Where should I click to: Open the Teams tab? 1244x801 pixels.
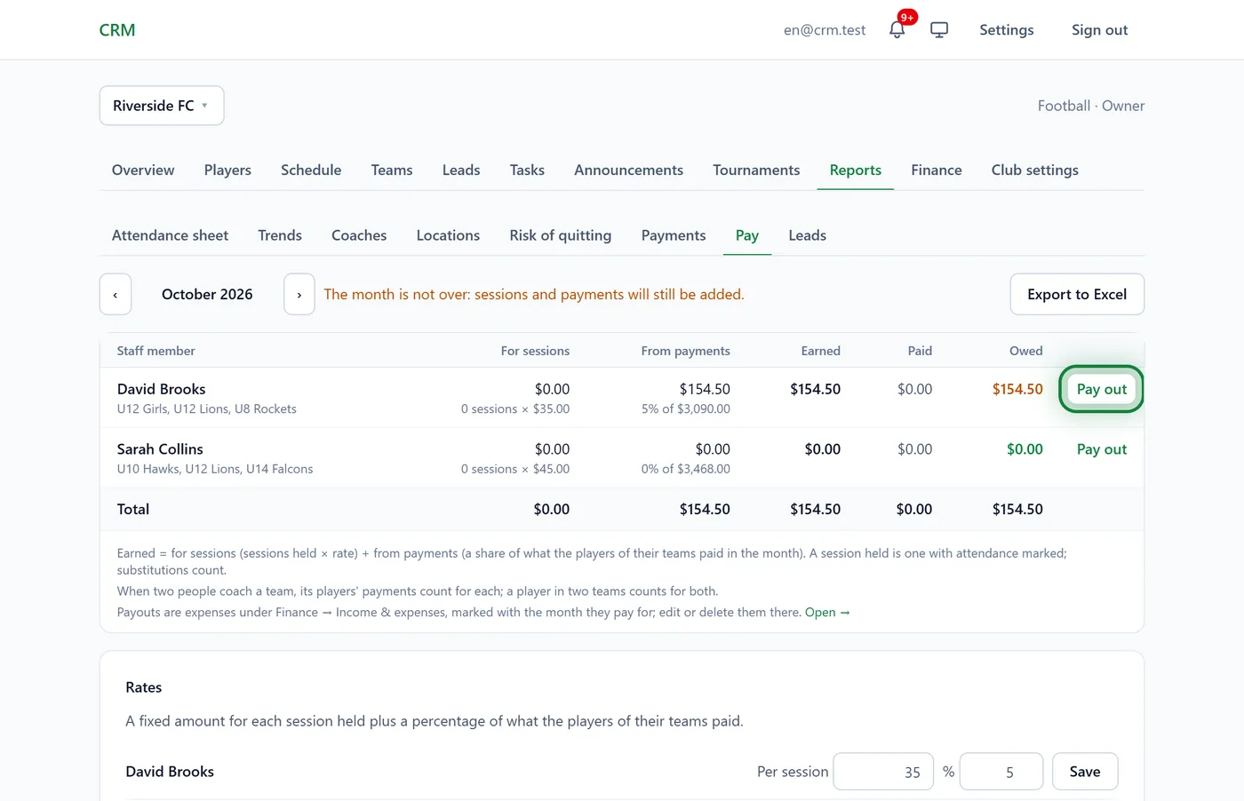[392, 170]
